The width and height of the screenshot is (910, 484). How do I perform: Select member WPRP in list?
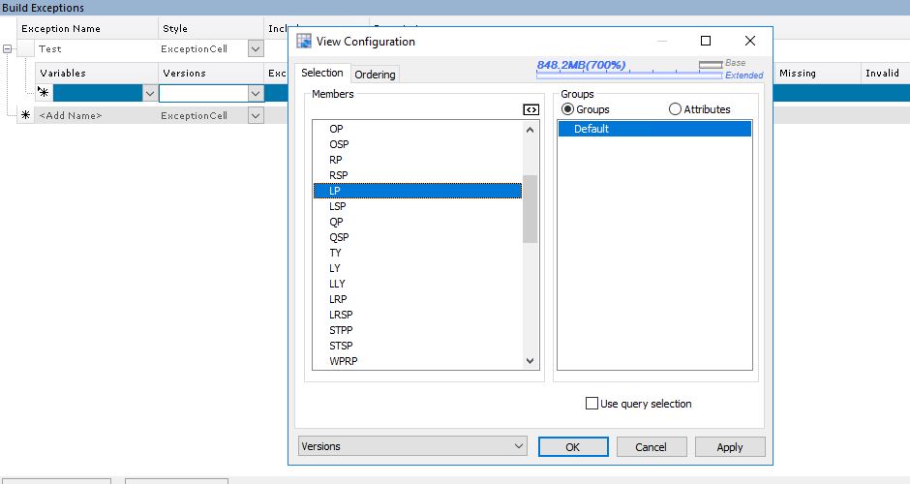click(x=343, y=361)
